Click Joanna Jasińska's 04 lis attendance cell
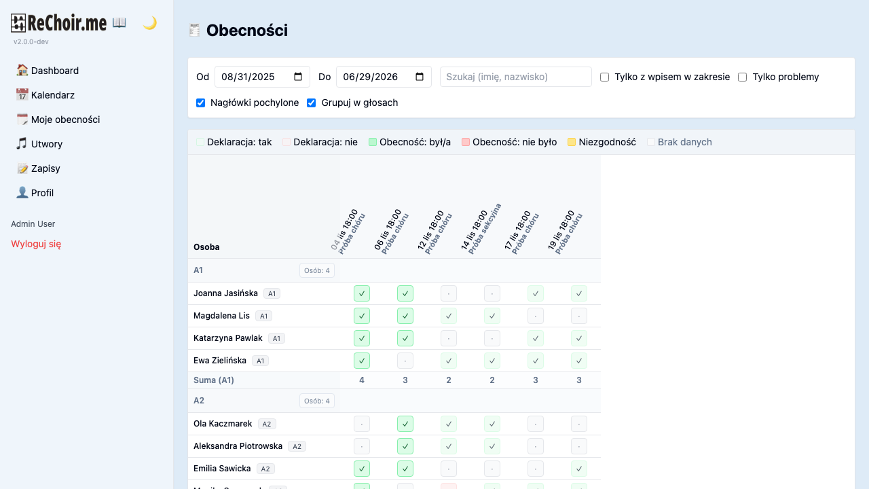Screen dimensions: 869x489 click(x=362, y=293)
